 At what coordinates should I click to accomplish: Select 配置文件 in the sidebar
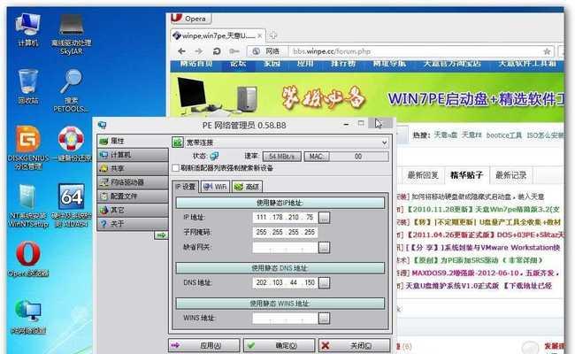(133, 196)
